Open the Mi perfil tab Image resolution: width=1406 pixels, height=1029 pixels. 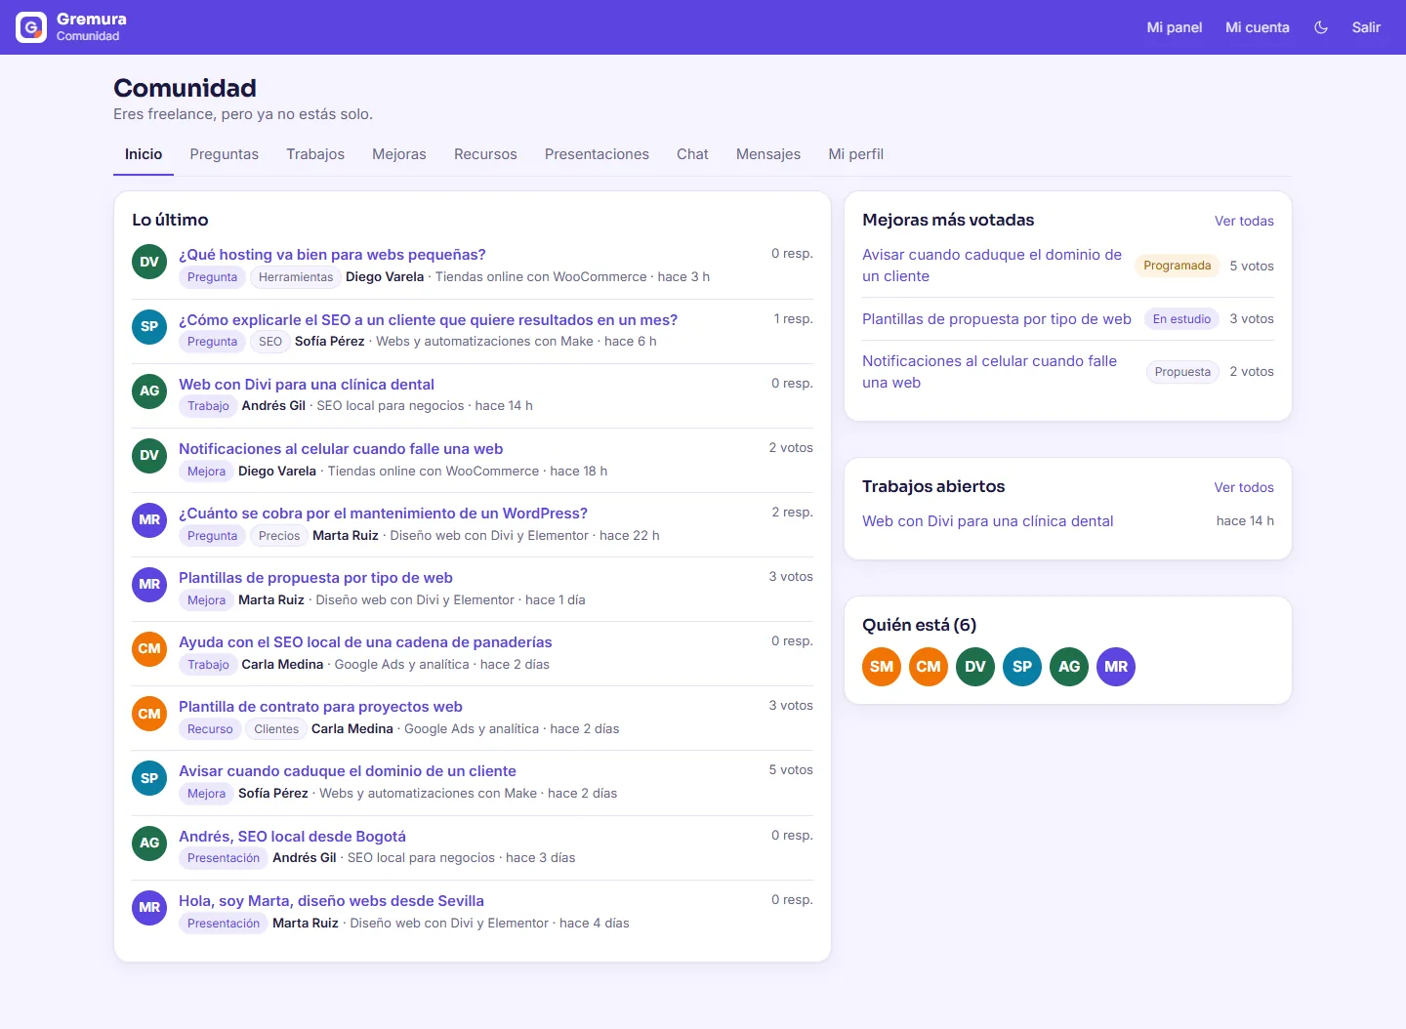[x=856, y=154]
